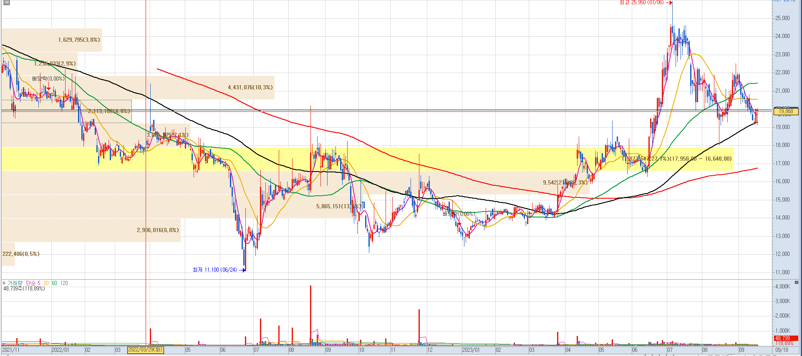Select the 4,431,076(10.3%) volume profile bar

138,88
